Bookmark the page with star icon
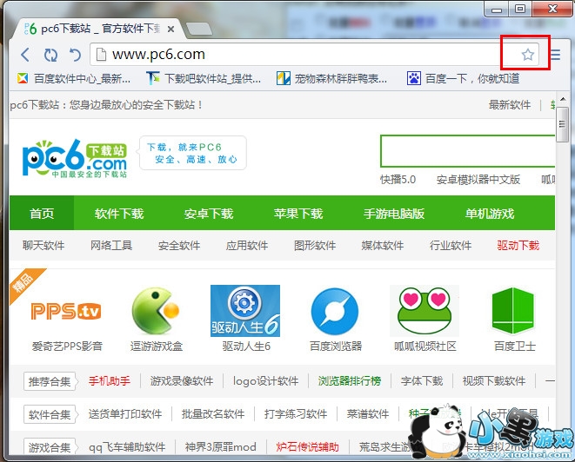Screen dimensions: 575x462 [528, 55]
